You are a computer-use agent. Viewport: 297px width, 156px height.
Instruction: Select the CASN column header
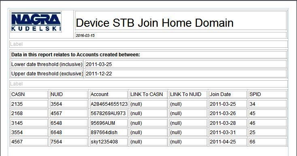click(29, 94)
